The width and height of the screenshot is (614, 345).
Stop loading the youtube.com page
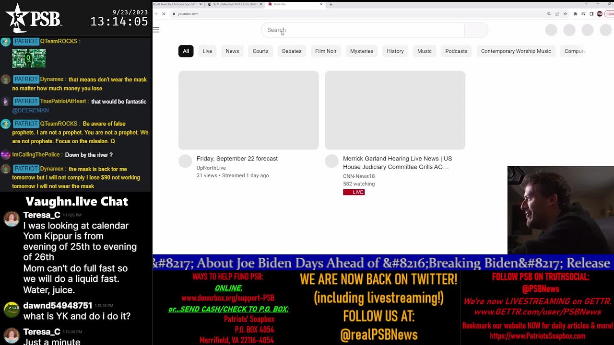pos(164,14)
